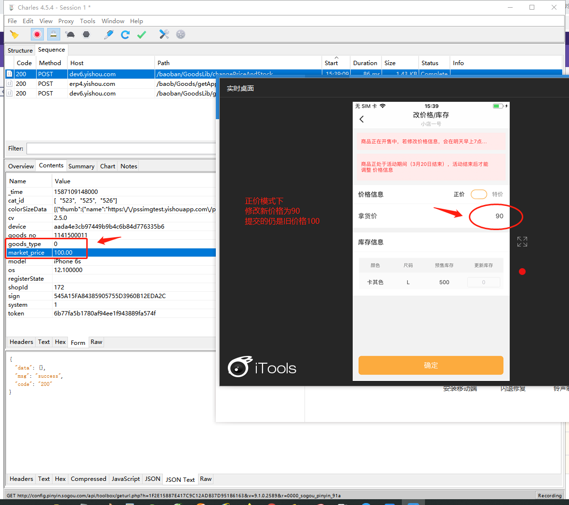Open the Tools wrench icon
Screen dimensions: 569x505
pyautogui.click(x=164, y=35)
